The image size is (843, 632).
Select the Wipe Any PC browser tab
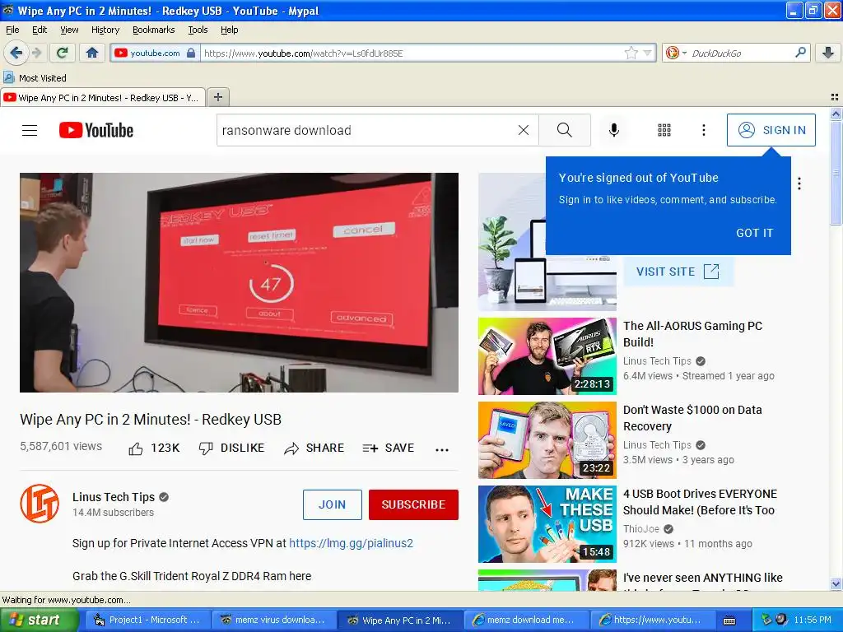pos(102,98)
